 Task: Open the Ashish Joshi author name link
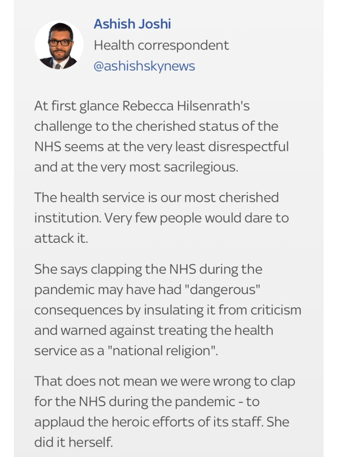pyautogui.click(x=132, y=24)
